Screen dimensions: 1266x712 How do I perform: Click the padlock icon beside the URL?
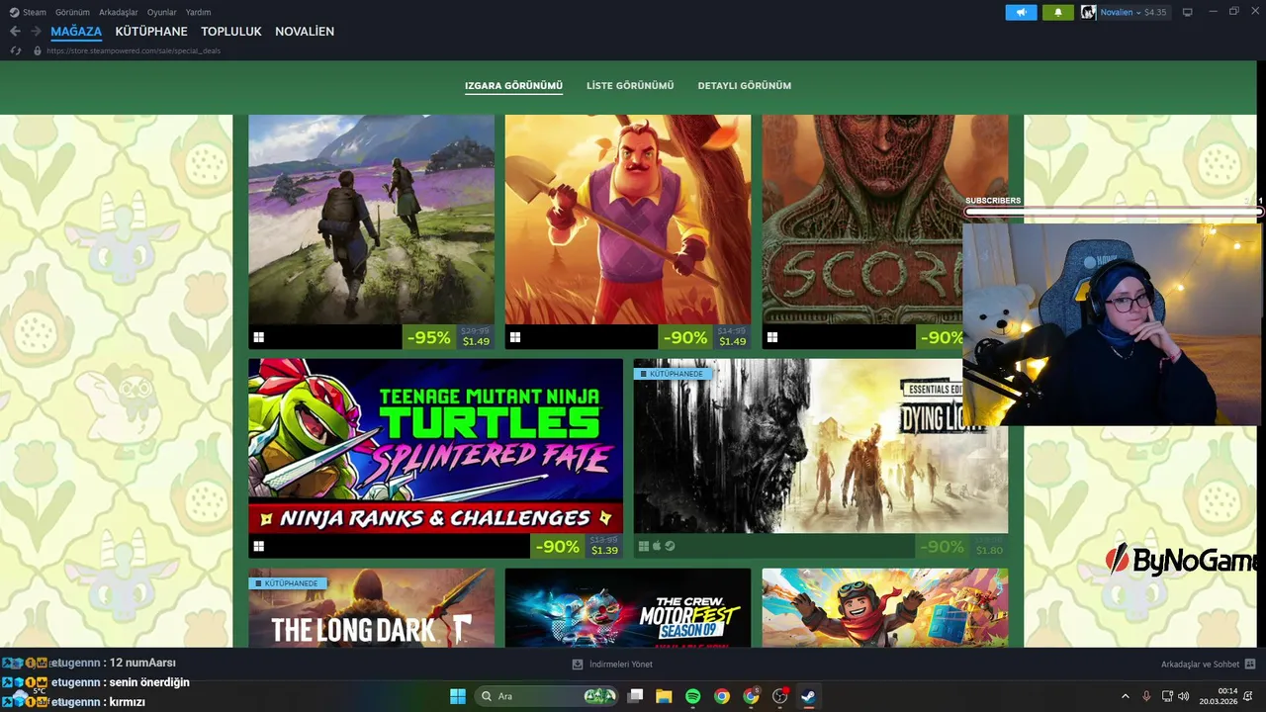(38, 50)
